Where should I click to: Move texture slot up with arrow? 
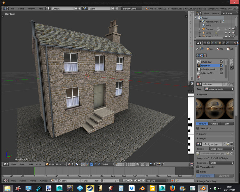pyautogui.click(x=231, y=60)
